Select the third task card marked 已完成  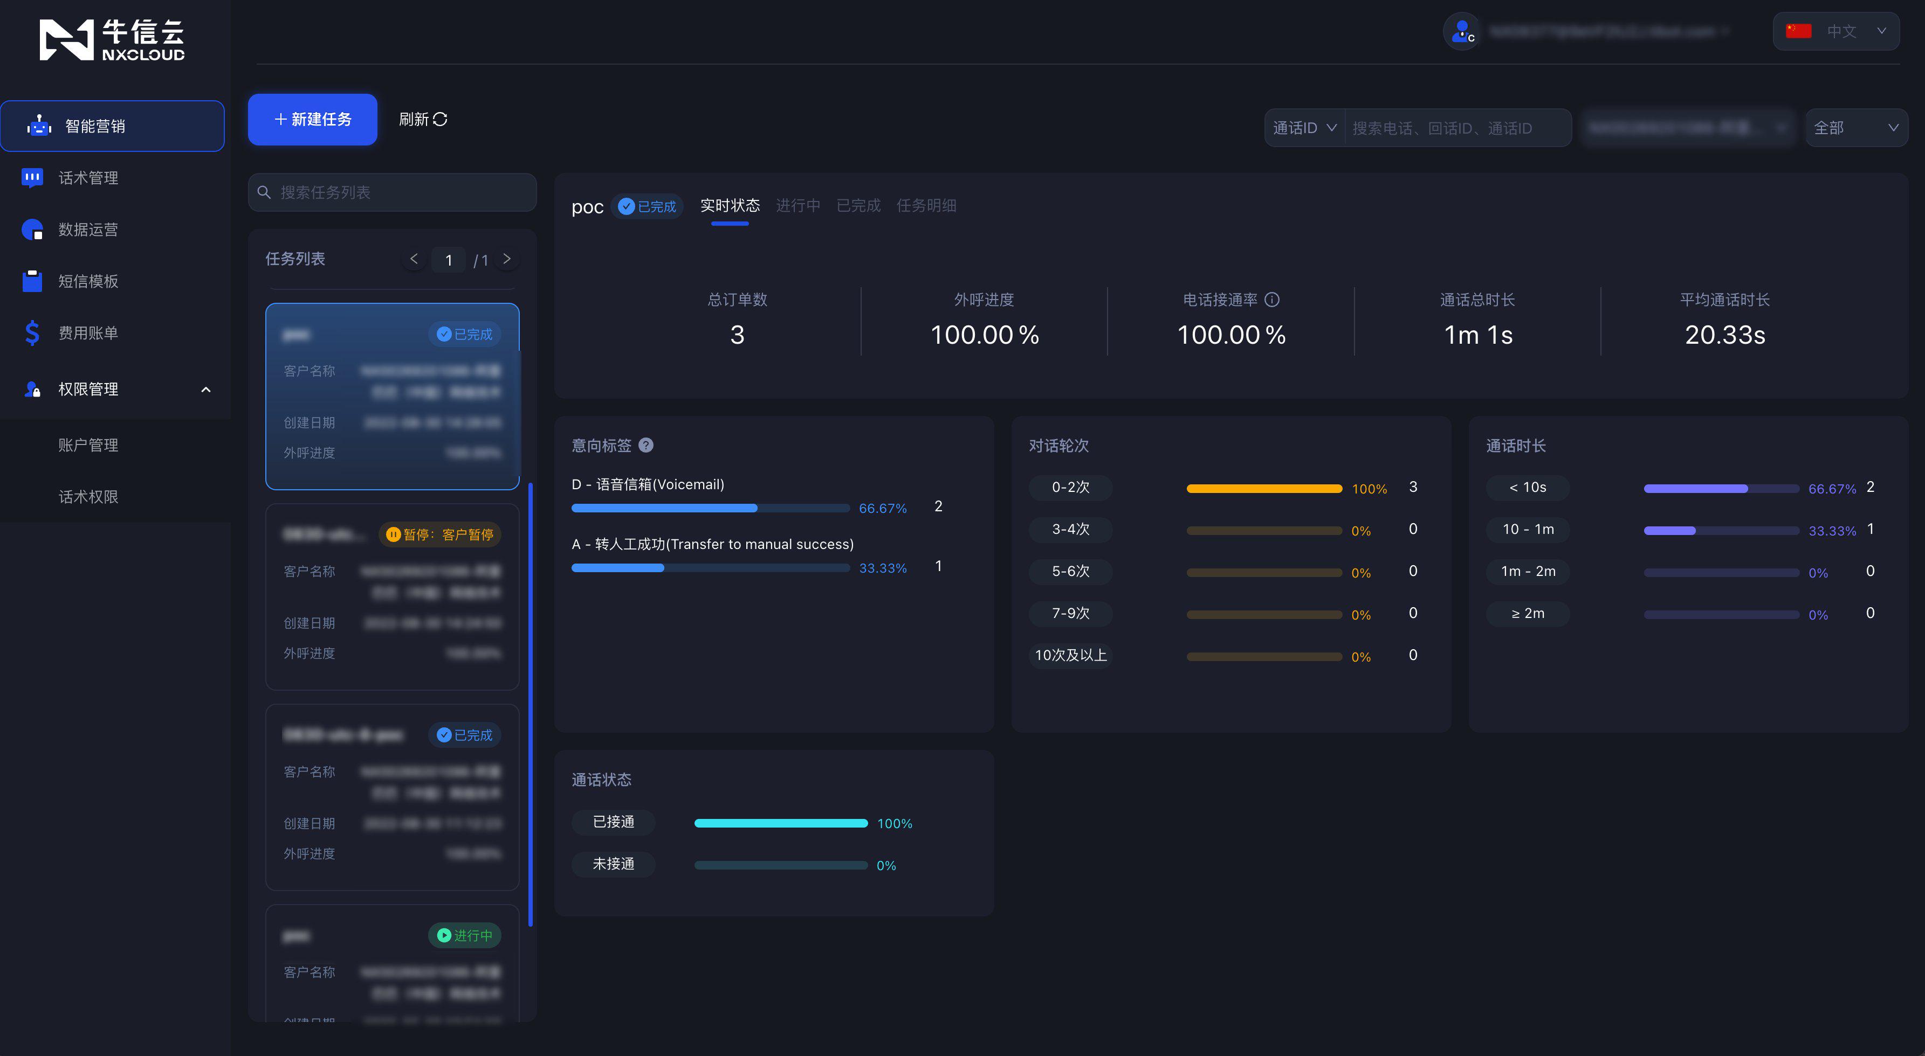[x=393, y=797]
